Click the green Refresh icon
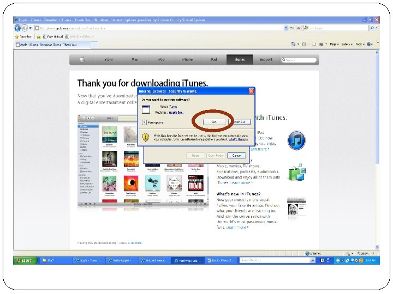Viewport: 393px width, 294px height. coord(292,28)
